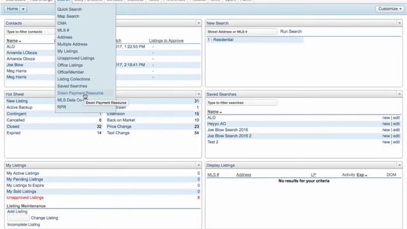Image resolution: width=407 pixels, height=229 pixels.
Task: Open contact Amanda Oboza
Action: click(x=21, y=59)
